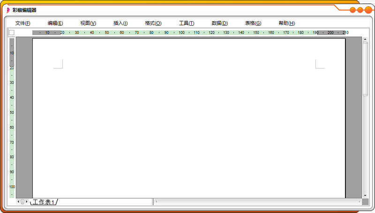
Task: Click the splitter handle beside horizontal scrollbar
Action: coord(153,202)
